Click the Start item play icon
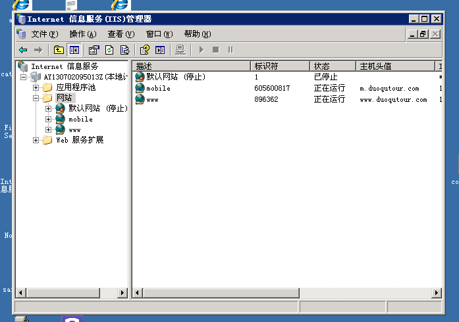This screenshot has height=322, width=459. 202,50
